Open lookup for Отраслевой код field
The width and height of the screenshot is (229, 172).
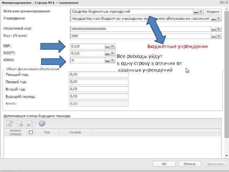(x=213, y=29)
